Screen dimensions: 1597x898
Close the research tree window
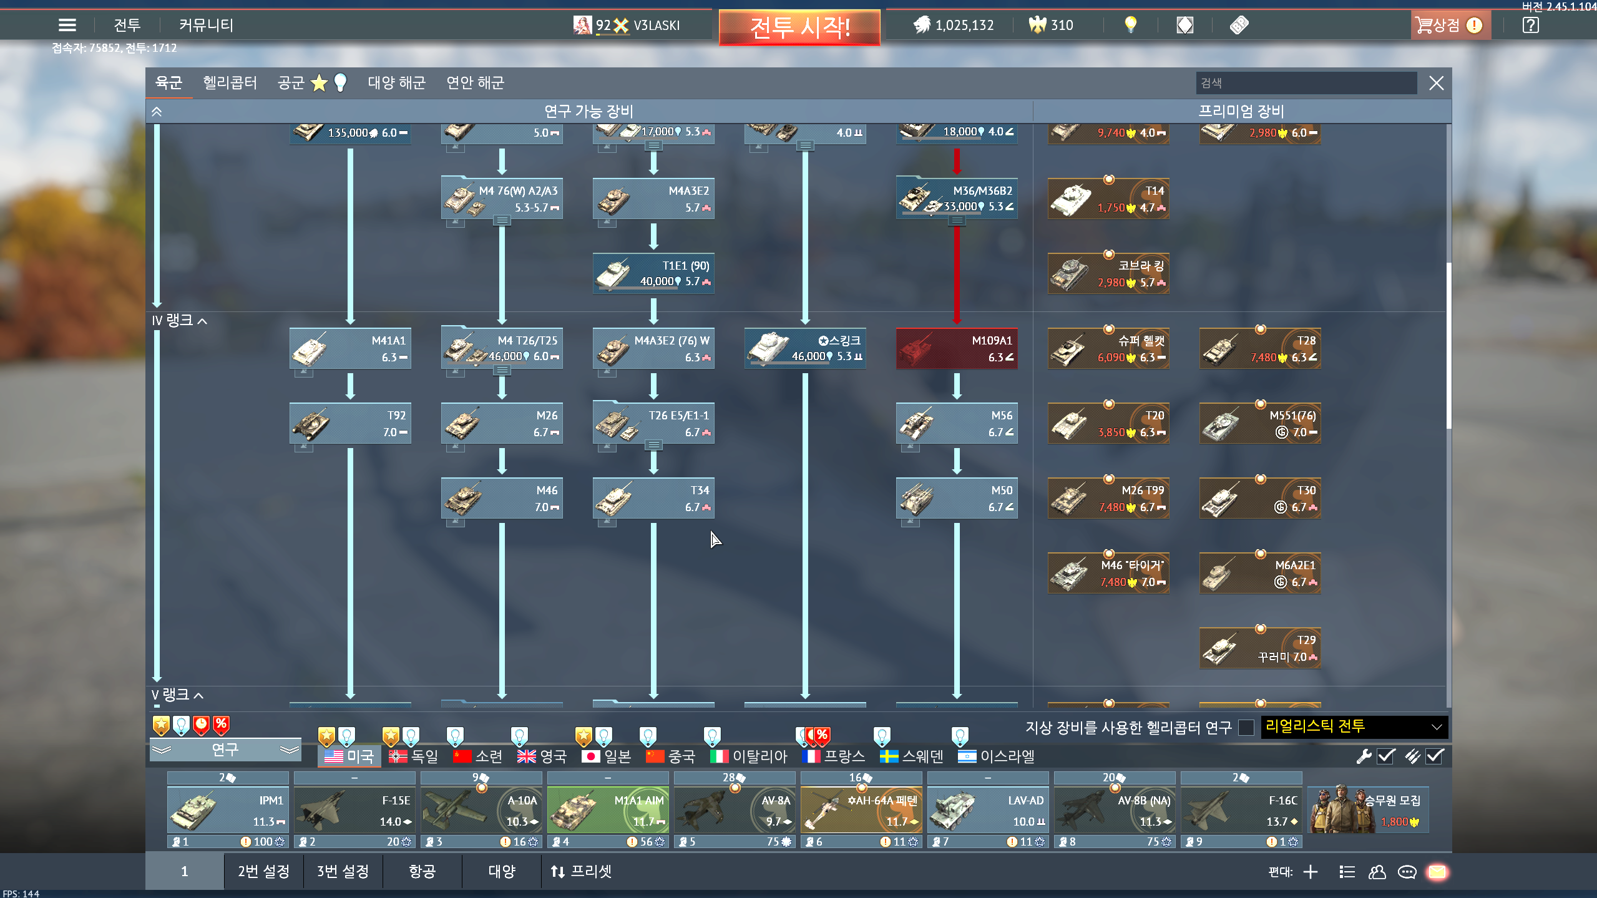pos(1436,83)
